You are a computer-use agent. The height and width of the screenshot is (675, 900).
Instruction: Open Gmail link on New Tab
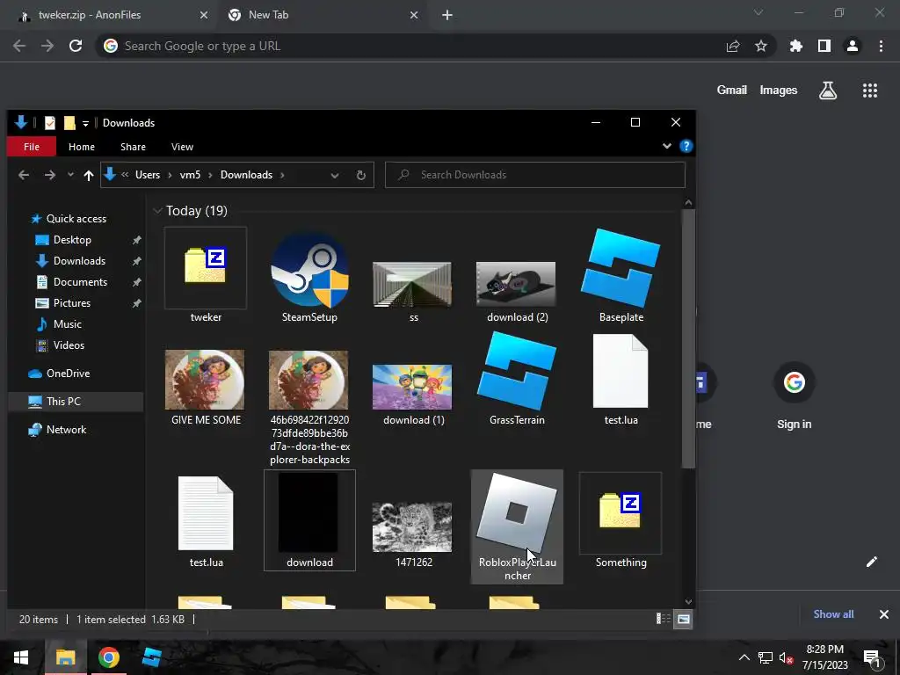732,91
